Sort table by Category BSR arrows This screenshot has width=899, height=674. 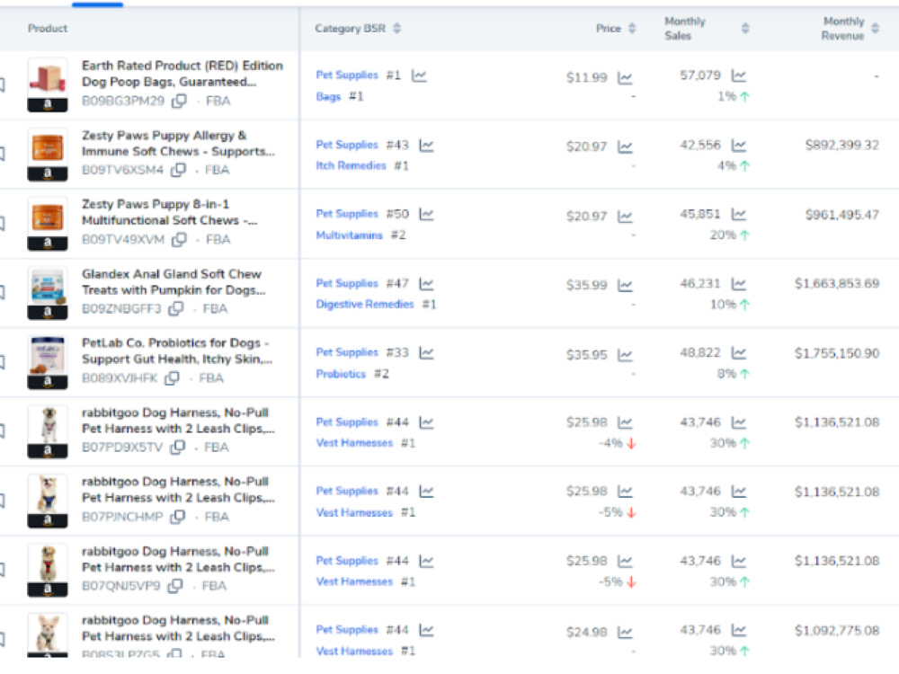(x=396, y=28)
